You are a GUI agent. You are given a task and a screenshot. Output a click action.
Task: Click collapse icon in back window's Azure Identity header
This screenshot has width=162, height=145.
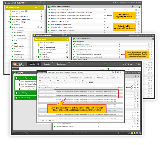(39, 8)
